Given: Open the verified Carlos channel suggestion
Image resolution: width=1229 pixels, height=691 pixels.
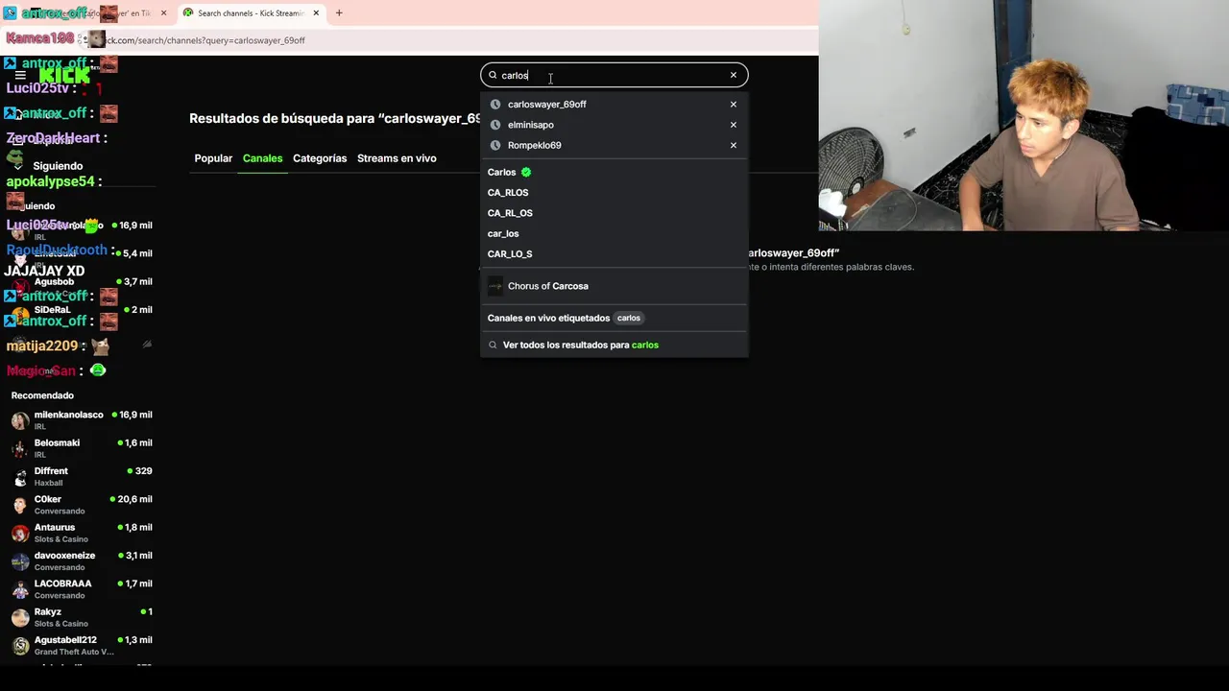Looking at the screenshot, I should pyautogui.click(x=614, y=172).
